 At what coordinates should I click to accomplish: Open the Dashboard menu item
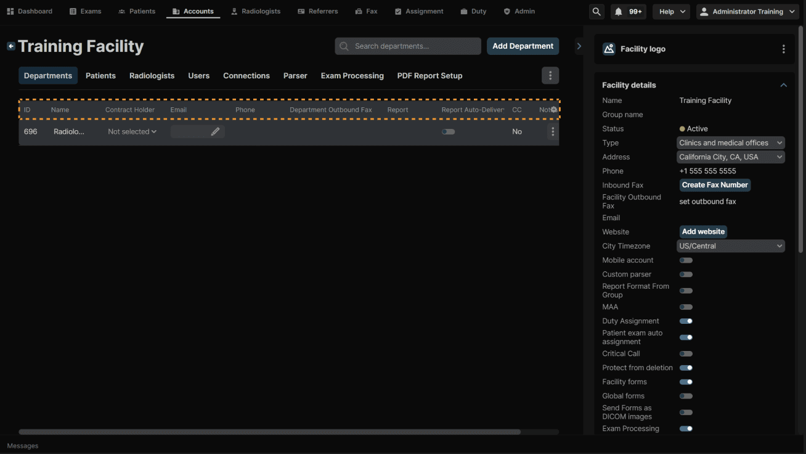pos(30,12)
